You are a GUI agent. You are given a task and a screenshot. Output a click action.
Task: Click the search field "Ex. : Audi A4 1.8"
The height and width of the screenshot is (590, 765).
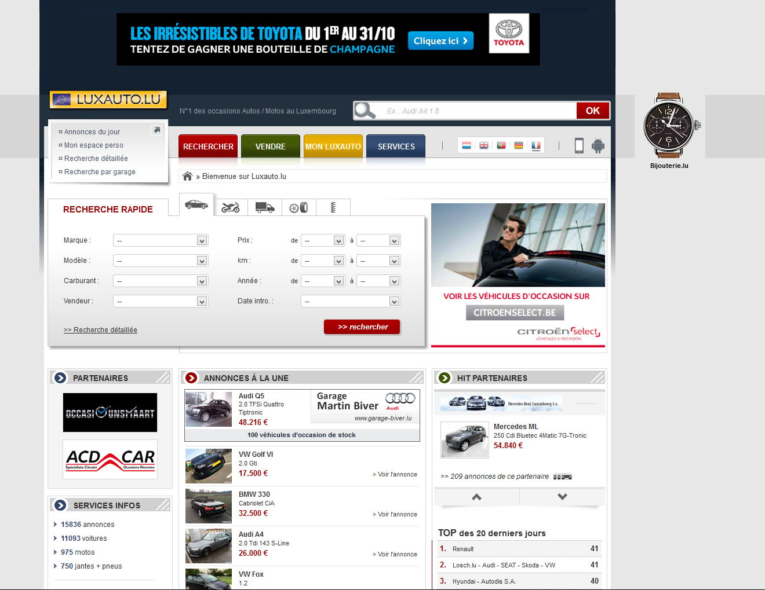coord(478,111)
